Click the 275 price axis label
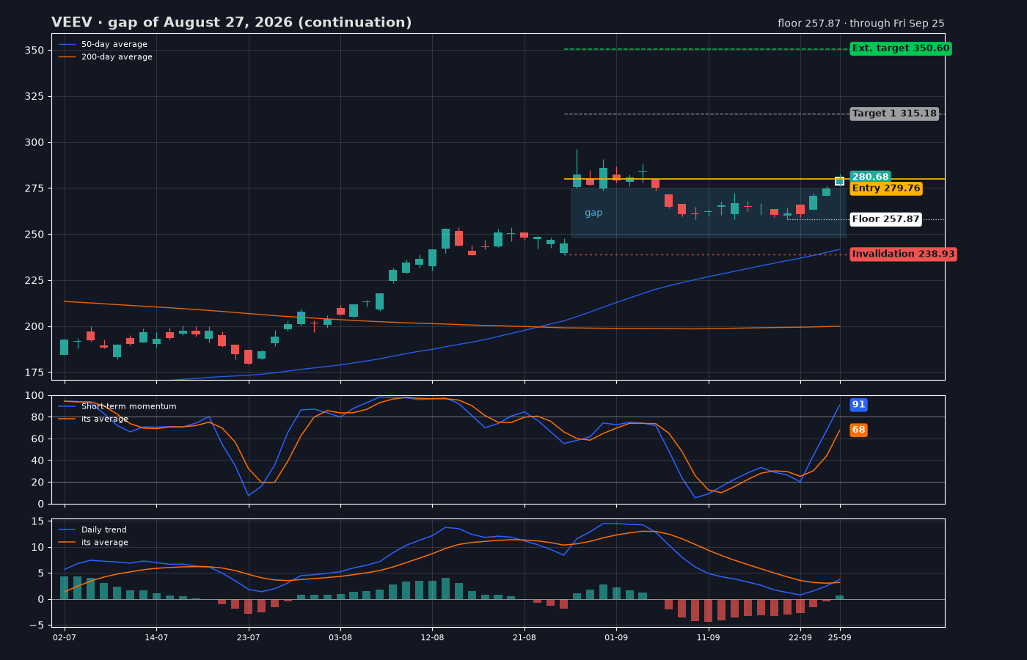Viewport: 1027px width, 660px height. (34, 188)
